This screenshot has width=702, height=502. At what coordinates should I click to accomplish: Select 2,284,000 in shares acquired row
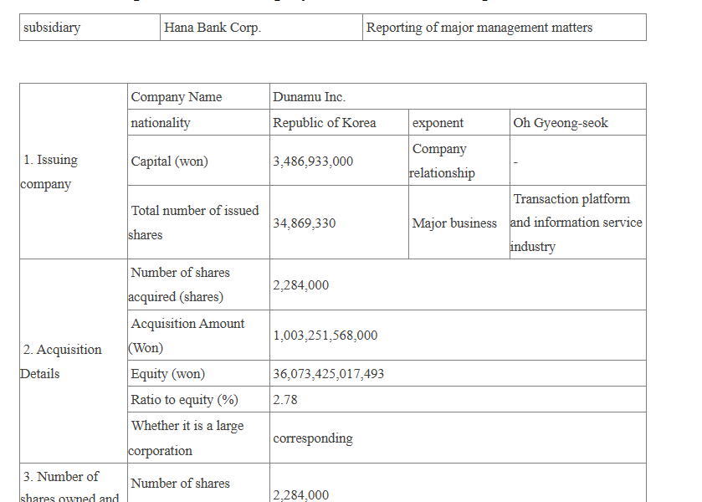click(x=301, y=284)
